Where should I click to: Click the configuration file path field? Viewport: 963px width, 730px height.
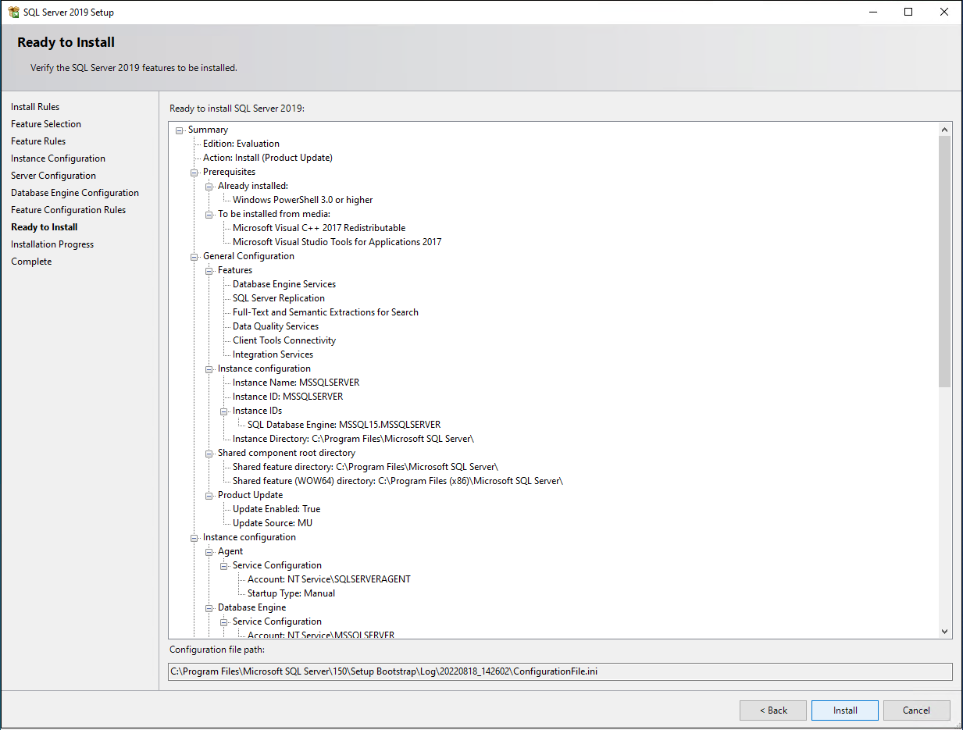tap(560, 671)
